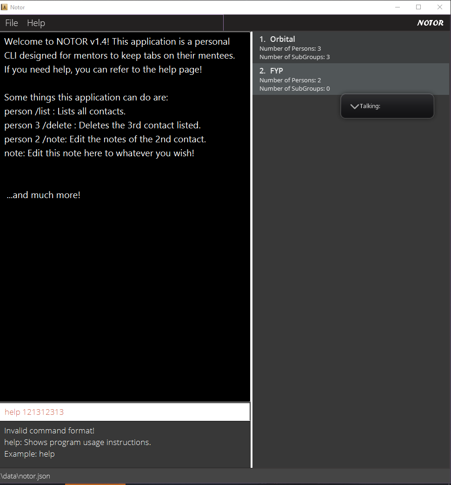This screenshot has height=485, width=451.
Task: Expand the Talking chevron popup
Action: pos(354,106)
